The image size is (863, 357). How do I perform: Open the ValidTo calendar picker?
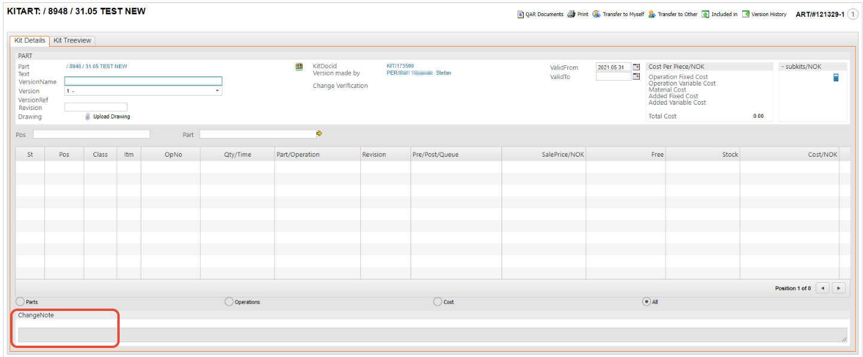point(636,77)
